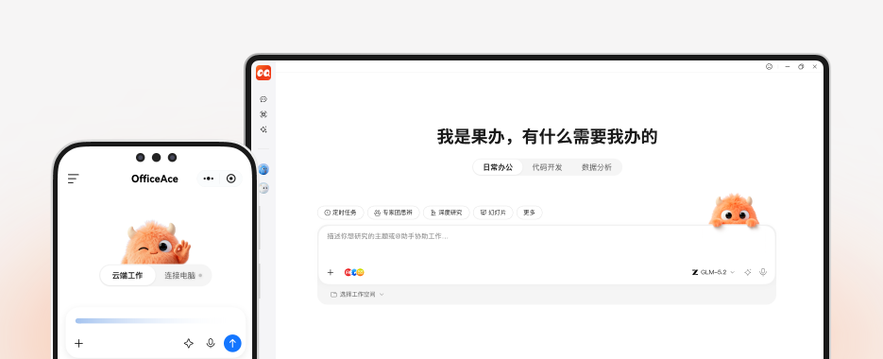Open the GLM-5.2 model dropdown
Image resolution: width=883 pixels, height=359 pixels.
point(714,272)
